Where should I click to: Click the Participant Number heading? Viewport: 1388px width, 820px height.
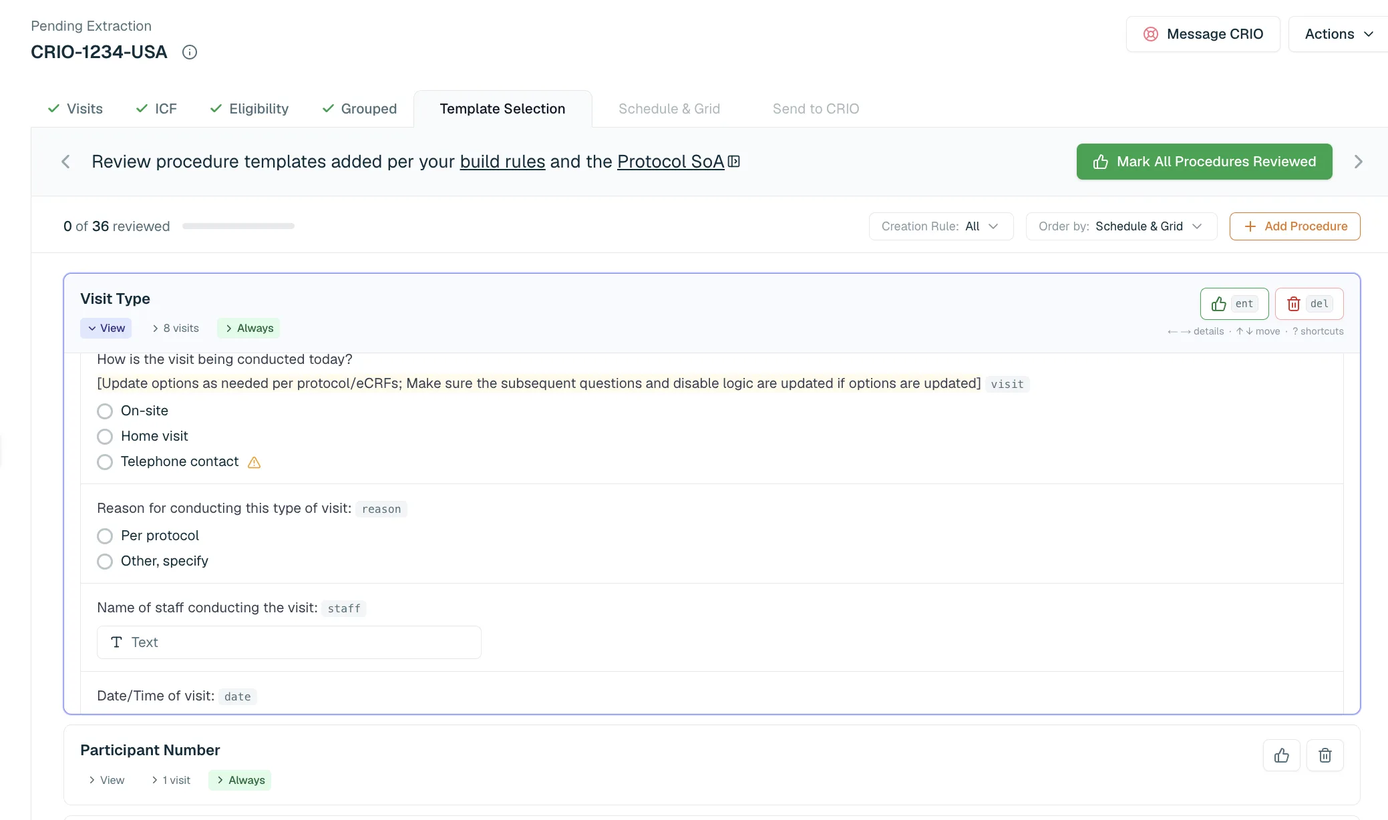click(150, 750)
